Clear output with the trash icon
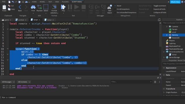 coord(155,82)
